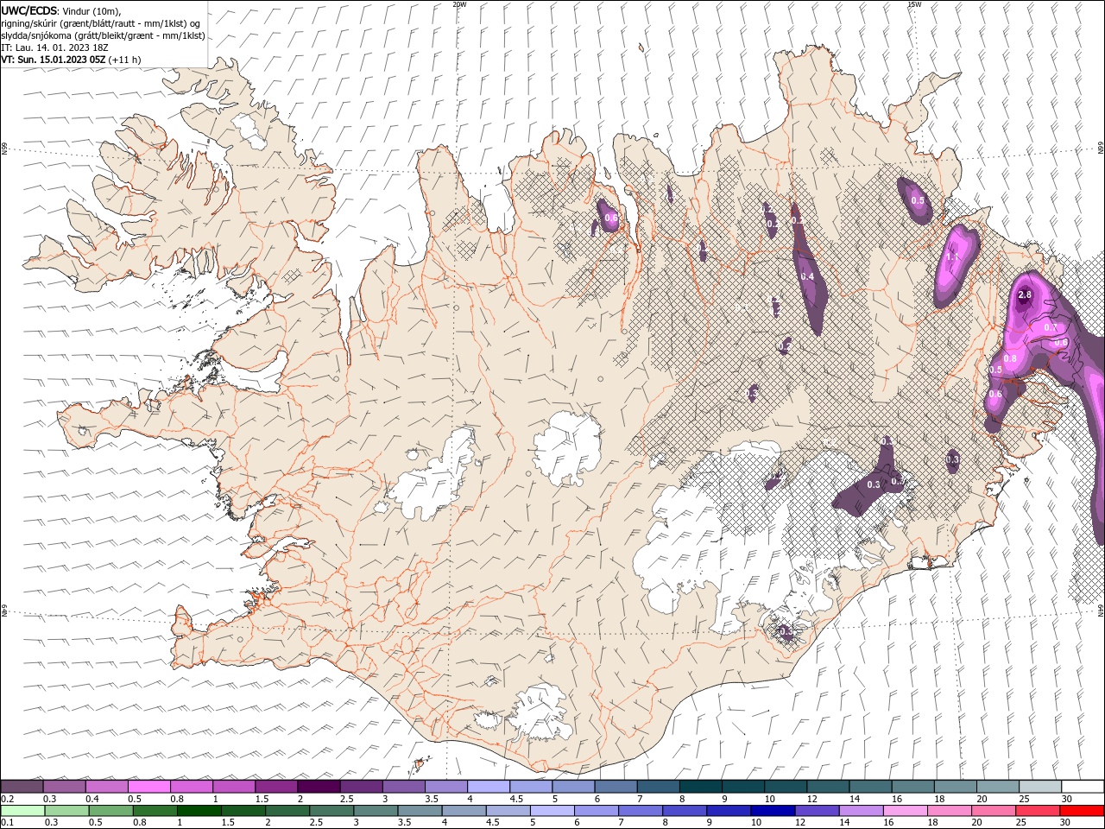Click the upper-row swatch between 4 and 4.5
Screen dimensions: 1105x829
click(x=488, y=787)
